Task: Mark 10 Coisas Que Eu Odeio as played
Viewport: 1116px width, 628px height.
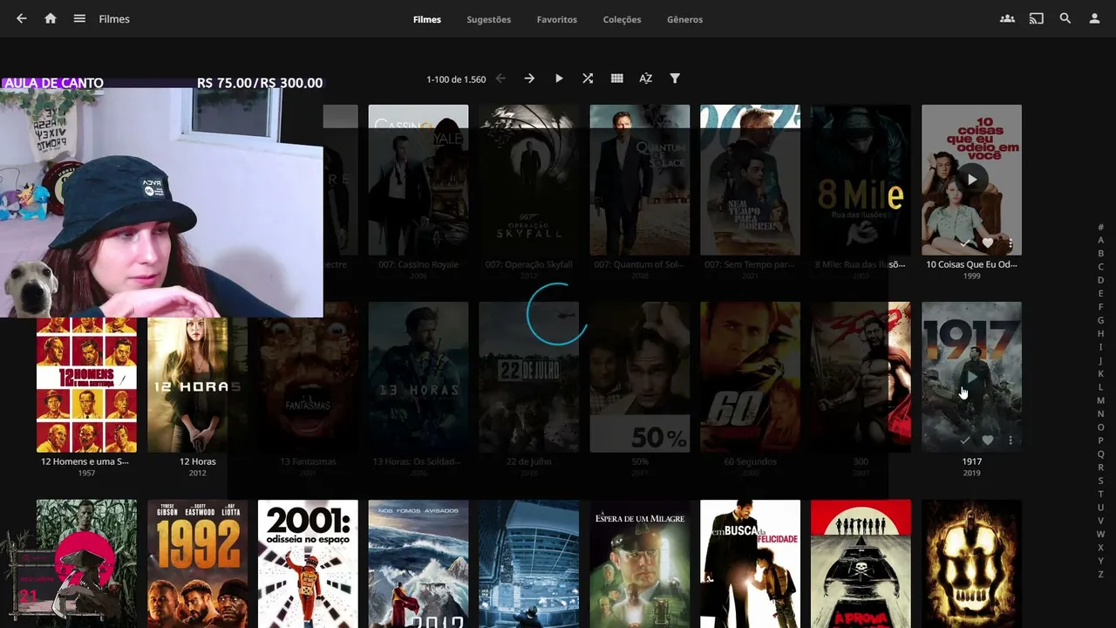Action: (964, 243)
